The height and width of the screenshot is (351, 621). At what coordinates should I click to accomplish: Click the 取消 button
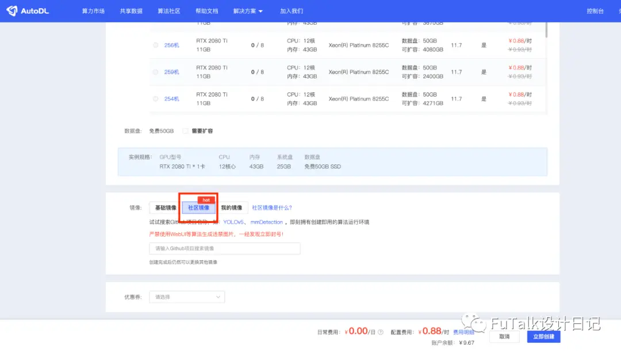coord(504,337)
